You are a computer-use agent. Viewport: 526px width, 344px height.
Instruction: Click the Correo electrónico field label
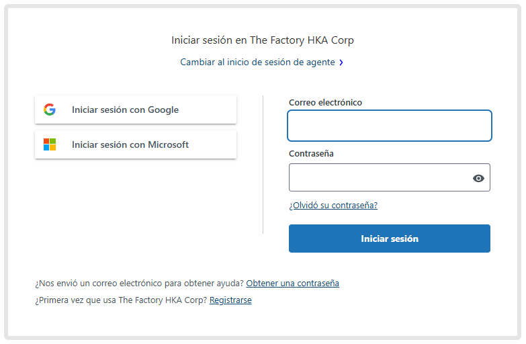click(x=325, y=103)
